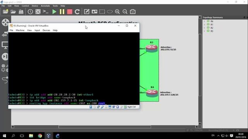Select the Draw ellipse tool
The width and height of the screenshot is (248, 139).
pyautogui.click(x=110, y=12)
